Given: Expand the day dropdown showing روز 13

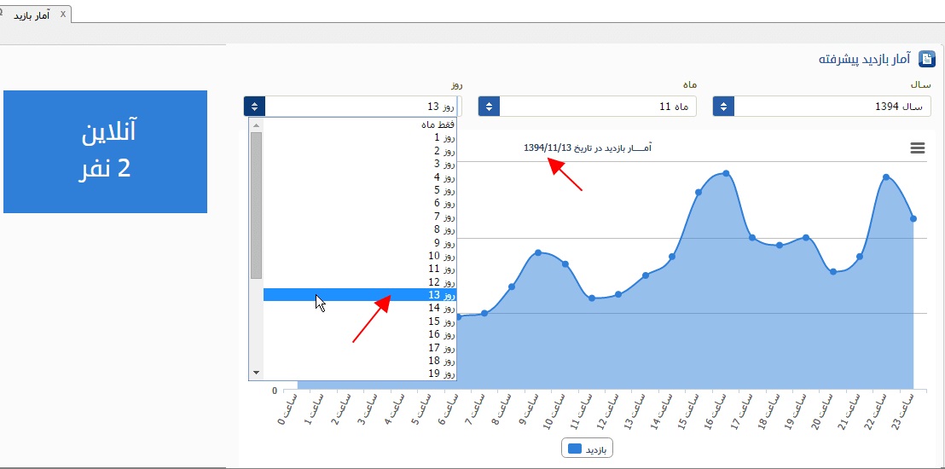Looking at the screenshot, I should pos(362,107).
